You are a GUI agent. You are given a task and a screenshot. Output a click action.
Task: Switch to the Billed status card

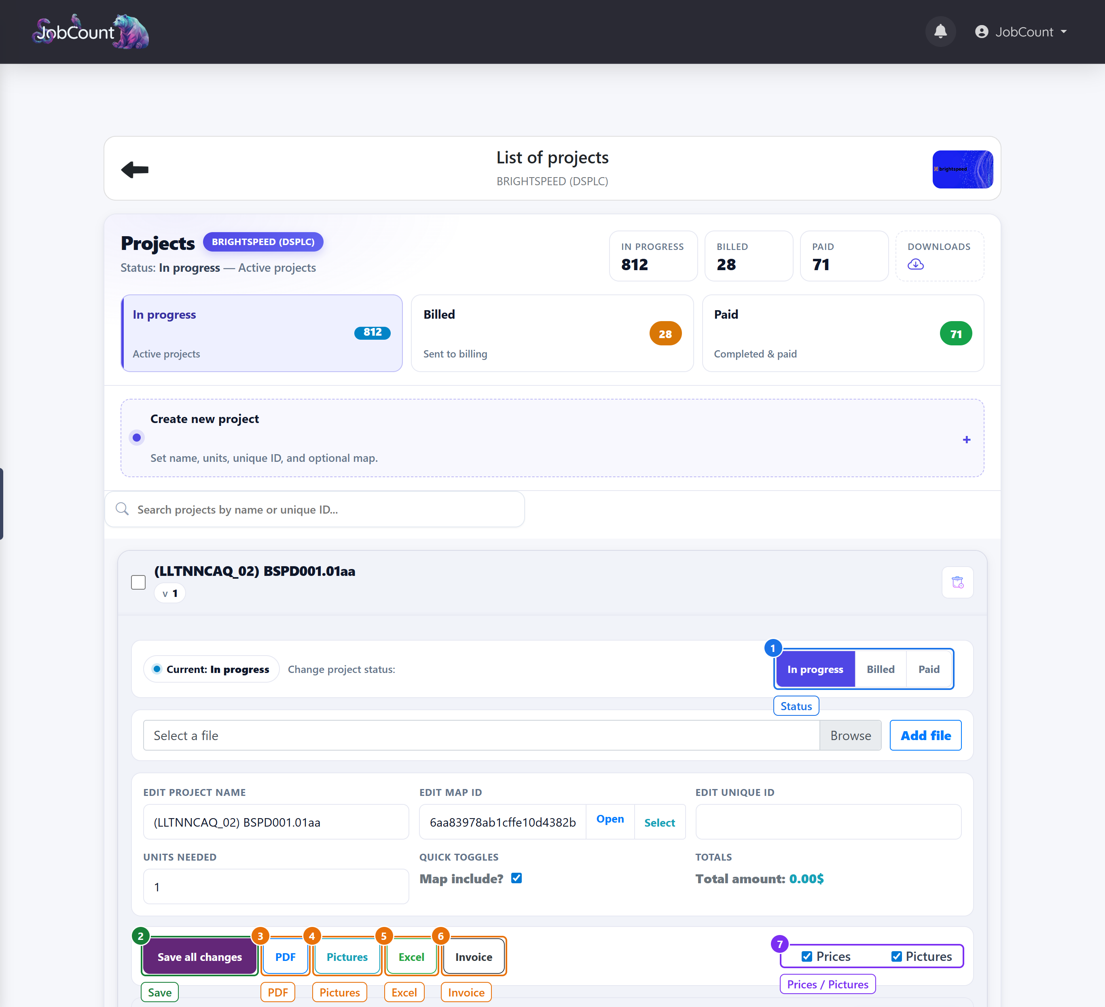[x=552, y=333]
